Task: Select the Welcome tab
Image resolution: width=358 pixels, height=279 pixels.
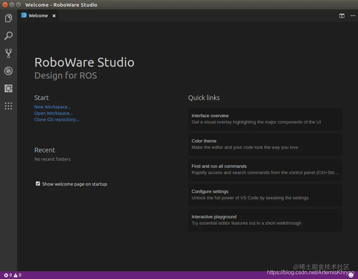Action: (x=38, y=16)
